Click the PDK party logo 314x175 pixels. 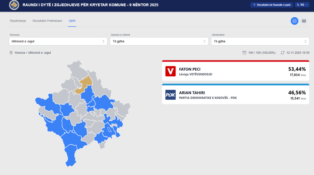click(170, 95)
